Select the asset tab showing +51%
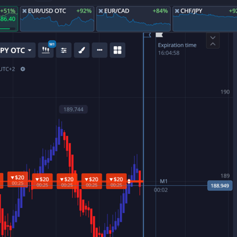 tap(9, 19)
